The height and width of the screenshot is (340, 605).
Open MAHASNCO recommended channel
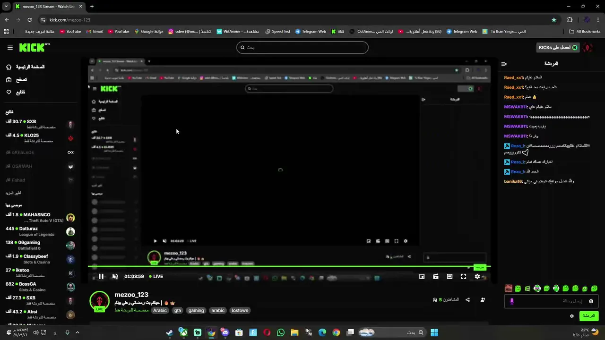(40, 218)
